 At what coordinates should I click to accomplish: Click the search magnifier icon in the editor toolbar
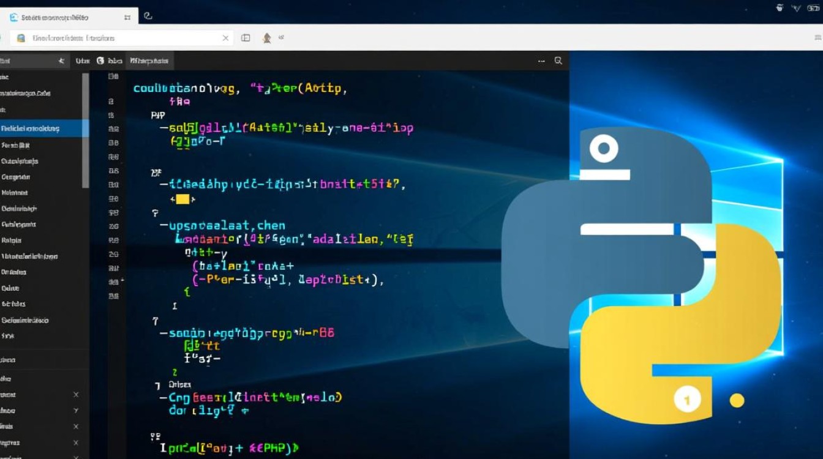point(558,61)
